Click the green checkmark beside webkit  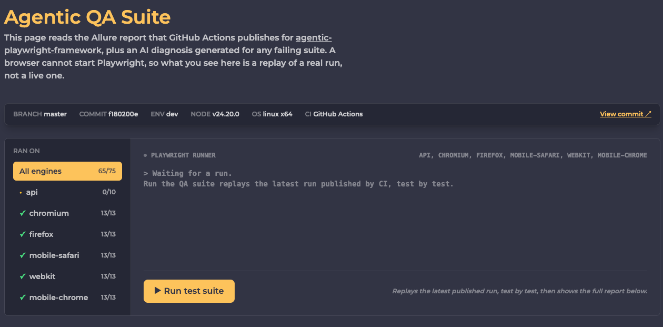coord(23,276)
